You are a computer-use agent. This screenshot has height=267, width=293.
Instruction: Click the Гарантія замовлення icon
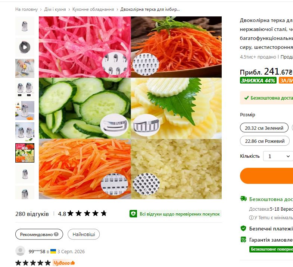tap(243, 239)
